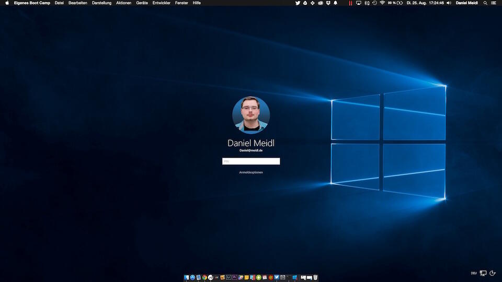
Task: Open the Time Machine status menu
Action: 374,3
